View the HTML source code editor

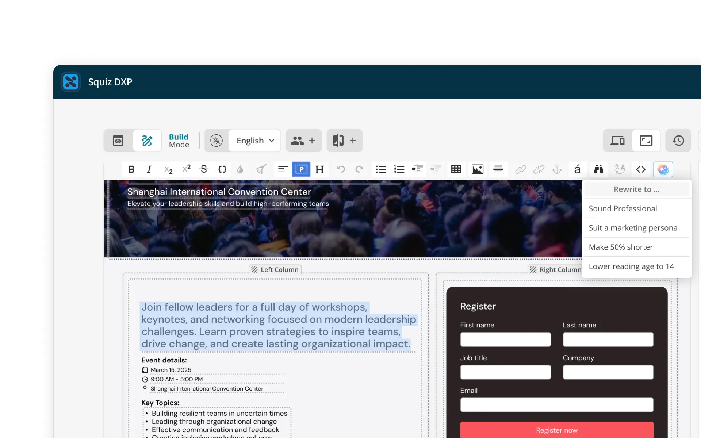coord(641,169)
